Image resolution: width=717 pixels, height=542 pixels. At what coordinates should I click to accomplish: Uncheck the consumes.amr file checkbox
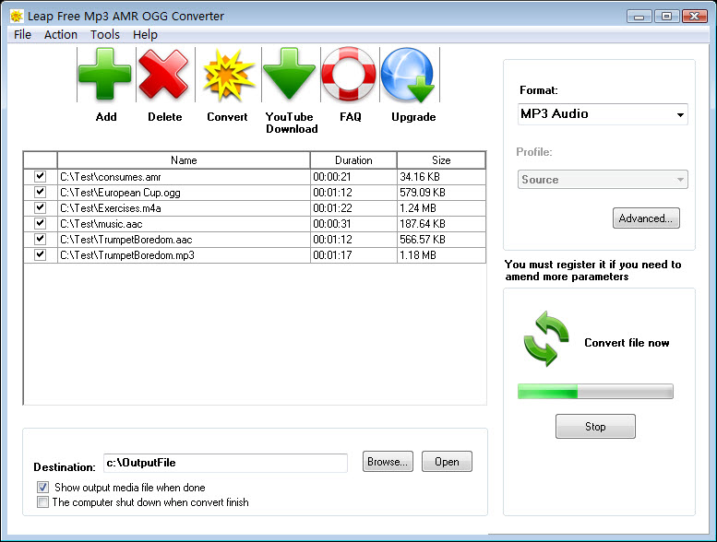coord(41,176)
